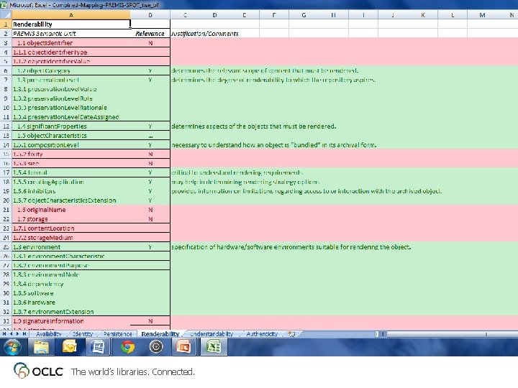Select row 12 header for significantProperties
This screenshot has width=518, height=388.
coord(6,126)
